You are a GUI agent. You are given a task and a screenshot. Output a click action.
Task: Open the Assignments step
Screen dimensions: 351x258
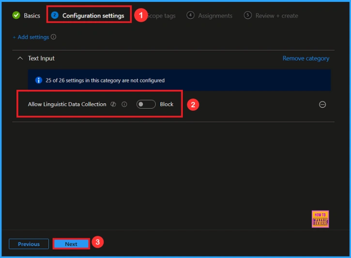click(x=215, y=15)
